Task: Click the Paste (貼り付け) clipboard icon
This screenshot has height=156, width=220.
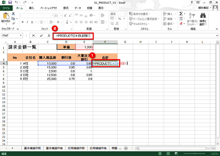Action: pyautogui.click(x=6, y=16)
